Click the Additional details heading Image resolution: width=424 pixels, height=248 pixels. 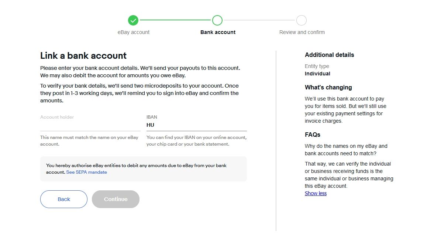point(329,55)
